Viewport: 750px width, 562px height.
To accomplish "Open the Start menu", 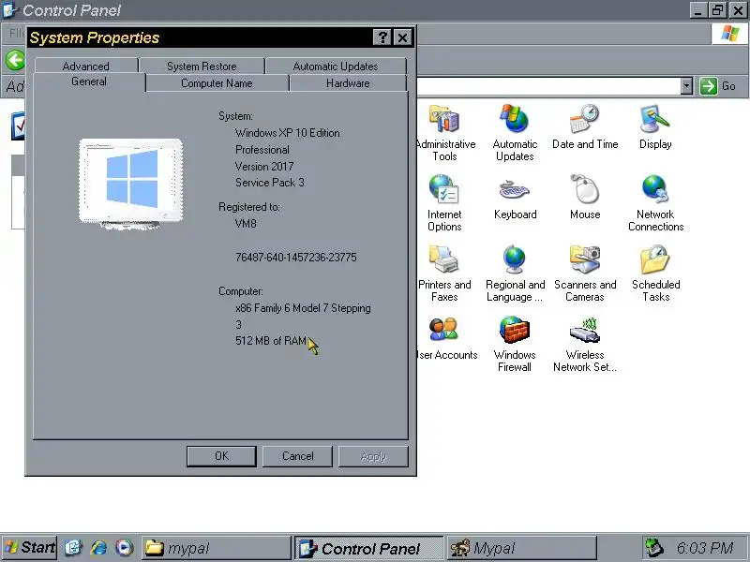I will point(30,548).
